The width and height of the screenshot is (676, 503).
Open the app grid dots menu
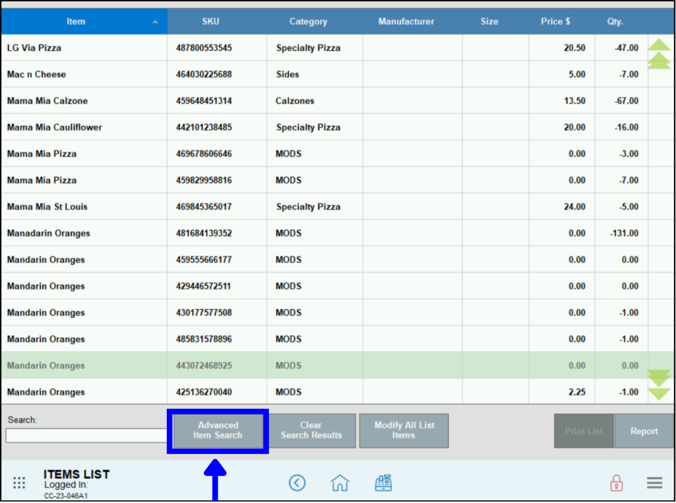pyautogui.click(x=19, y=483)
